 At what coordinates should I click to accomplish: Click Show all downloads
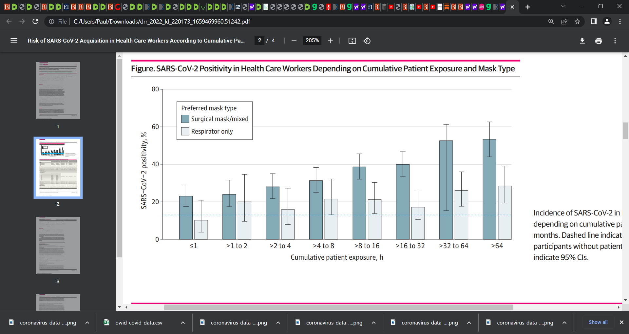tap(598, 322)
